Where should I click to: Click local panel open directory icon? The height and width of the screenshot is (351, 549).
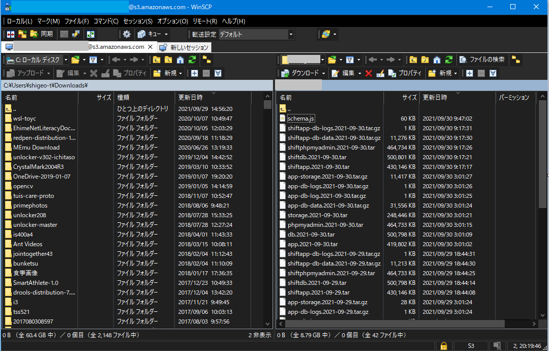click(x=75, y=60)
